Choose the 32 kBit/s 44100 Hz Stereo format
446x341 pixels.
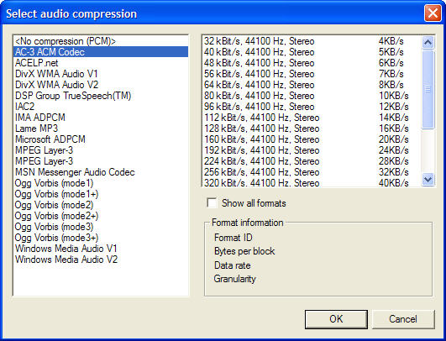(x=312, y=41)
